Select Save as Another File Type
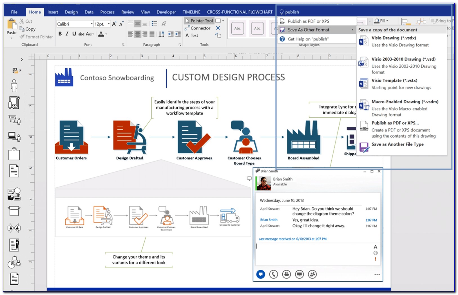The image size is (458, 295). (x=402, y=146)
